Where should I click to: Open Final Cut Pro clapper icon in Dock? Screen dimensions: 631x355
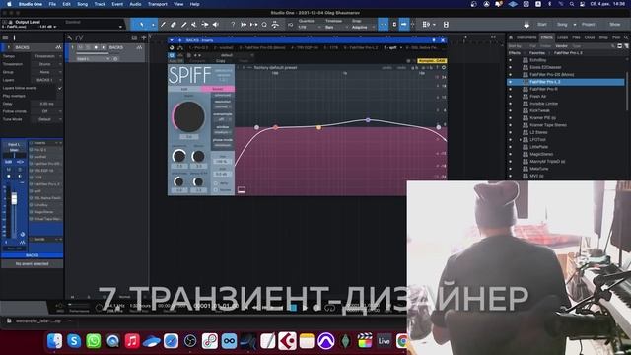click(365, 341)
